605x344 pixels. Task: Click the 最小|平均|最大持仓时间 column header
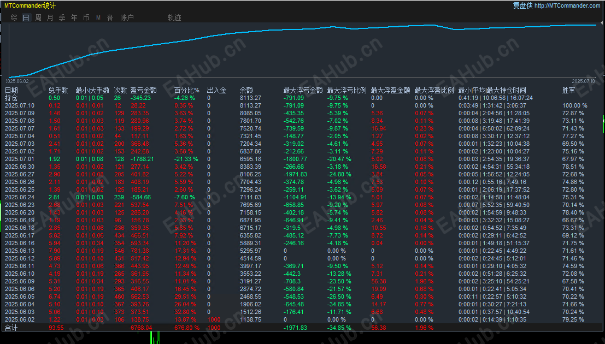[492, 90]
